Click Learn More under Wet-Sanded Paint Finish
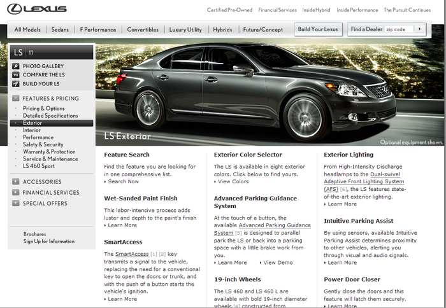Image resolution: width=446 pixels, height=308 pixels. point(122,225)
